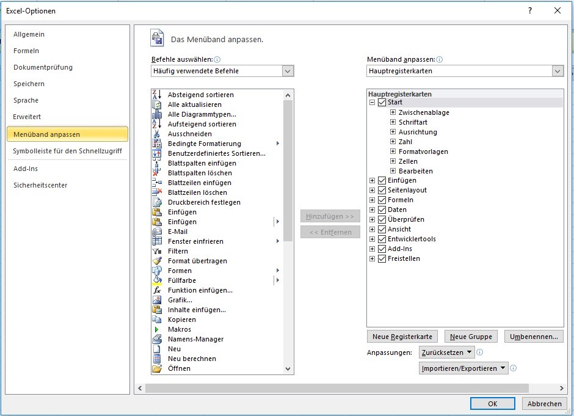The width and height of the screenshot is (574, 416).
Task: Open the Sicherheitscenter category
Action: pyautogui.click(x=67, y=185)
